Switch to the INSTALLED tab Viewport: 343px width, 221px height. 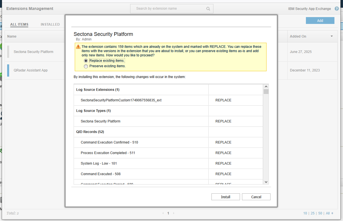[x=50, y=24]
